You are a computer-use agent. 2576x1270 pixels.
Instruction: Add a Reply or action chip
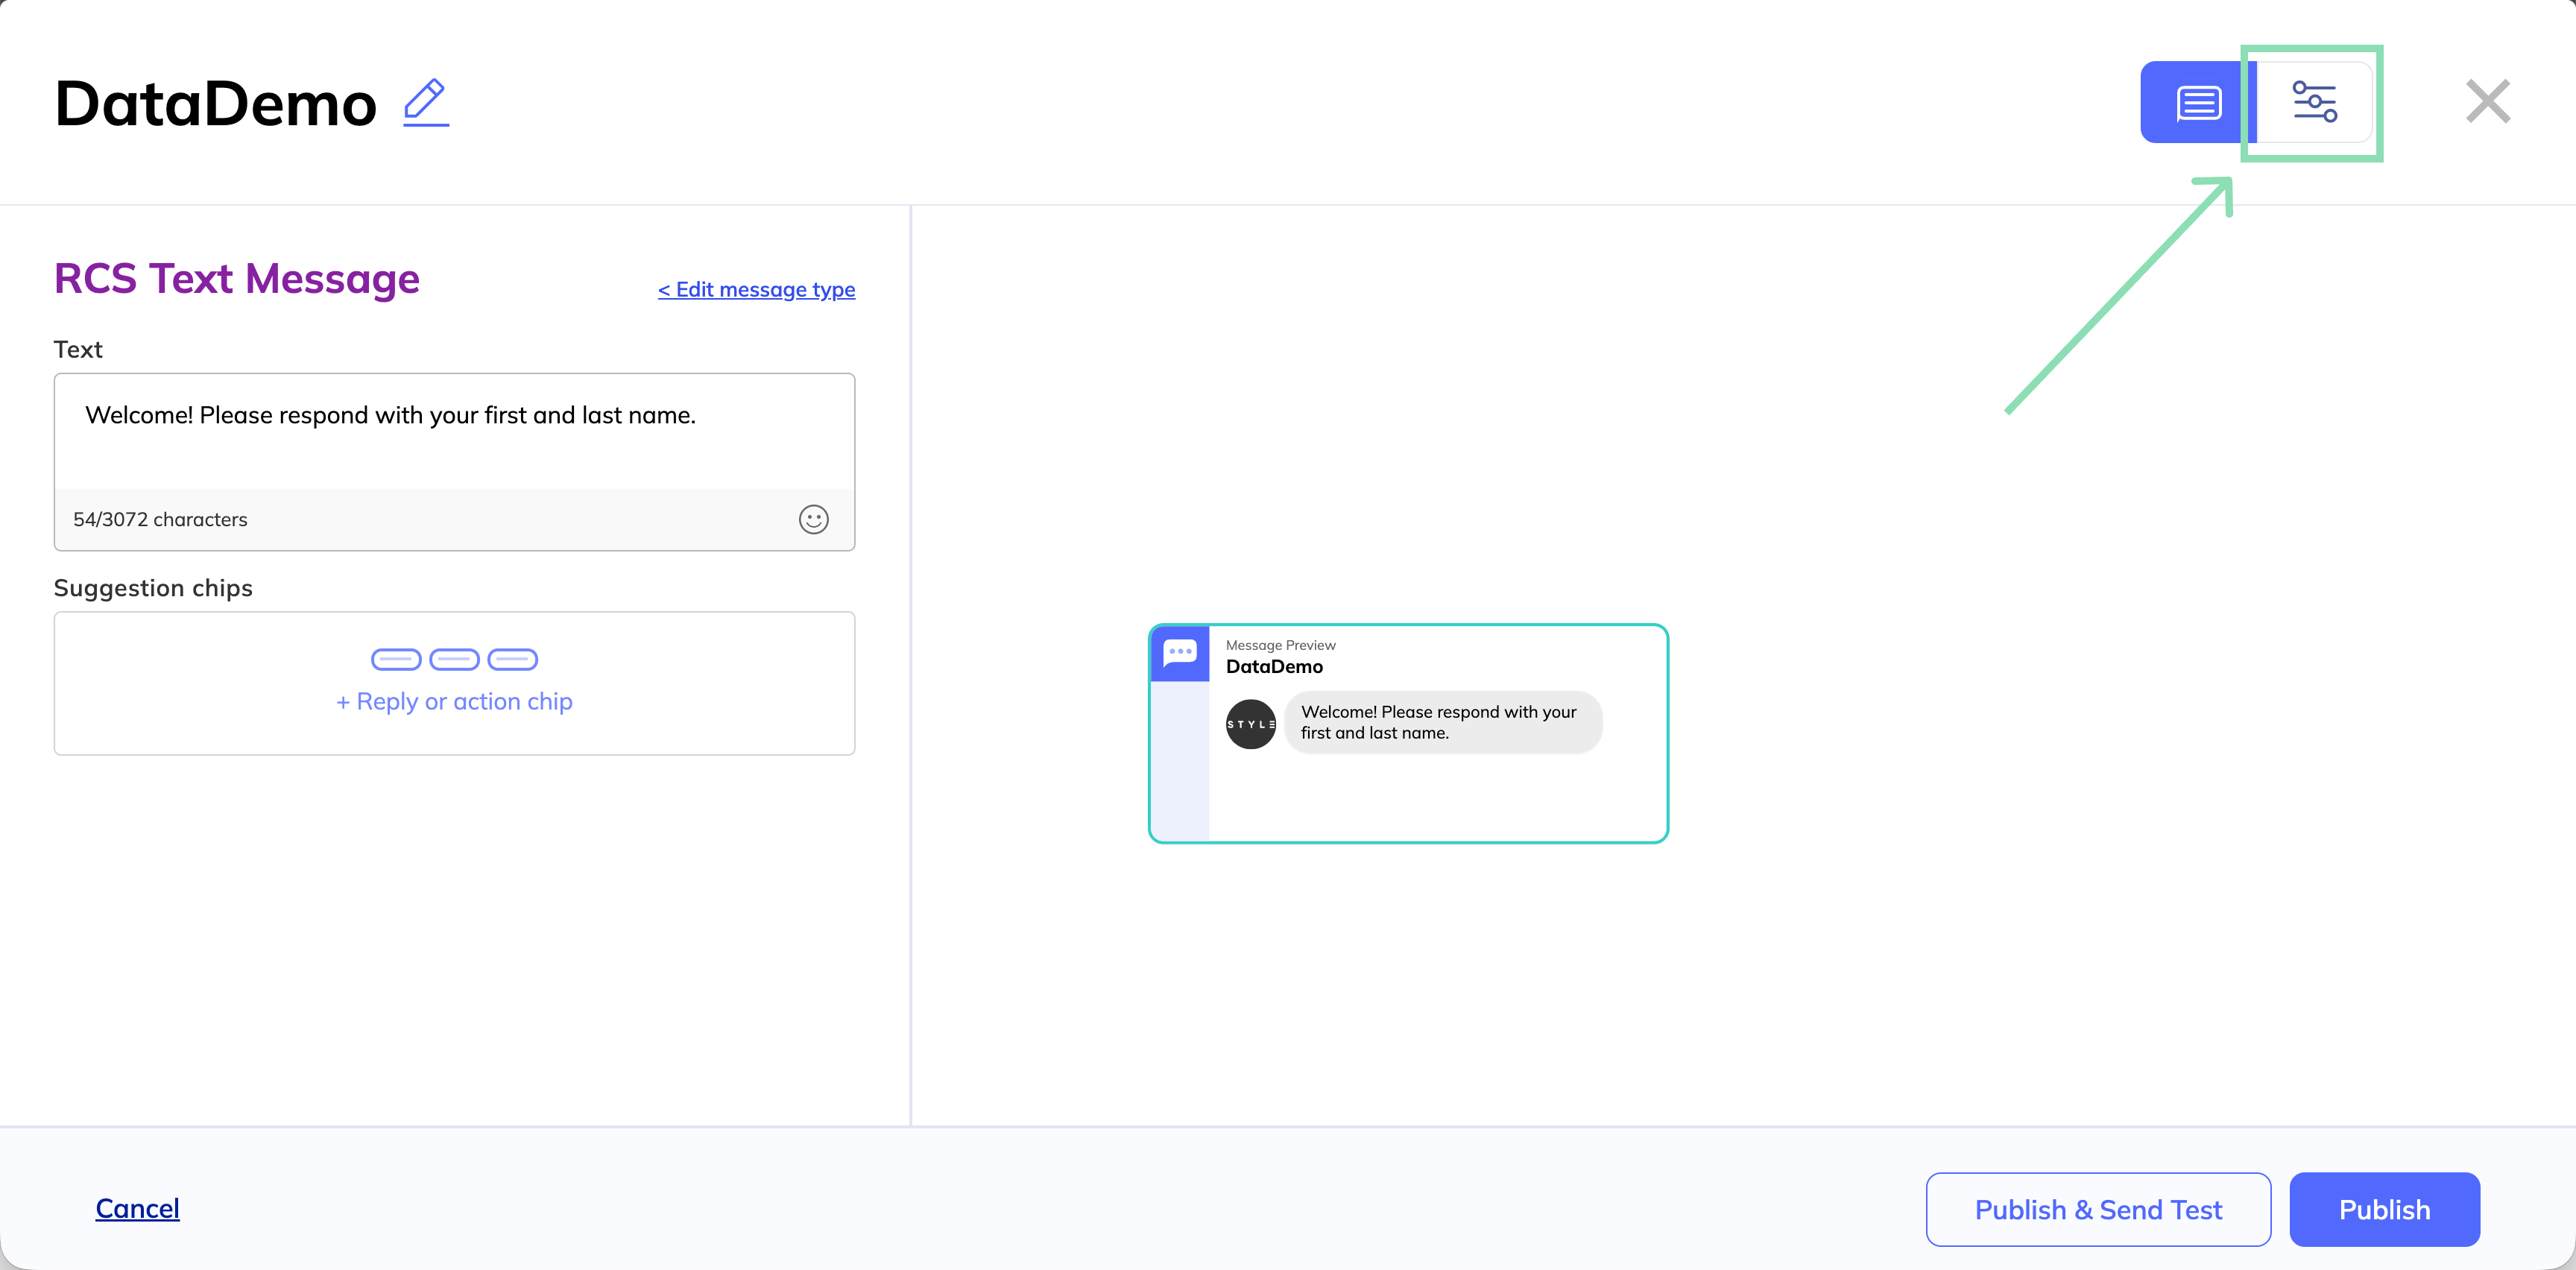[x=454, y=701]
